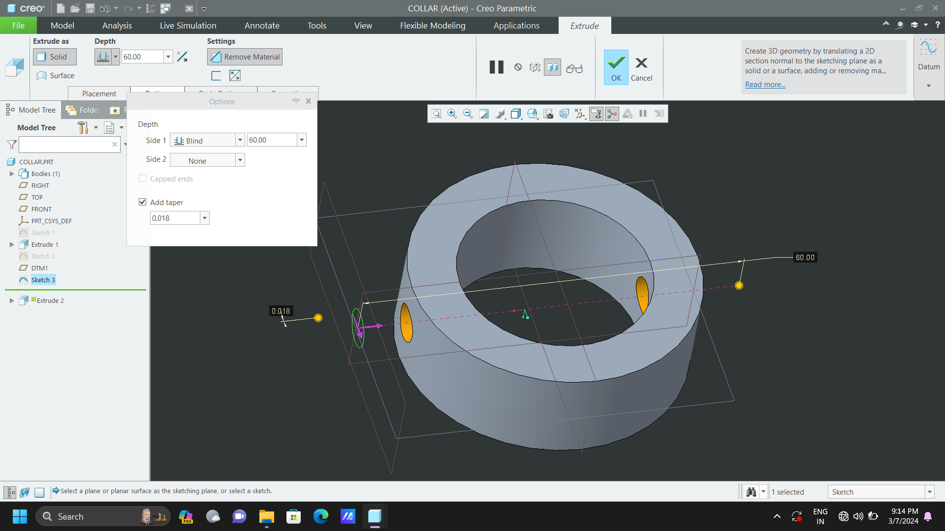
Task: Open the Sketch selection filter dropdown
Action: [x=930, y=492]
